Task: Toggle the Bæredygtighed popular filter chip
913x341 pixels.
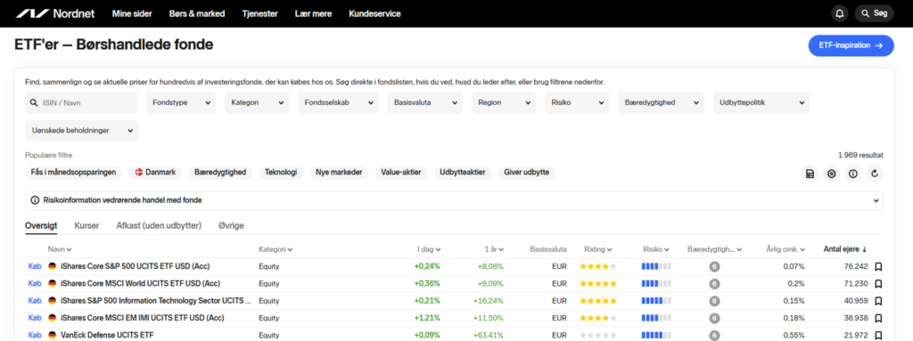Action: point(220,173)
